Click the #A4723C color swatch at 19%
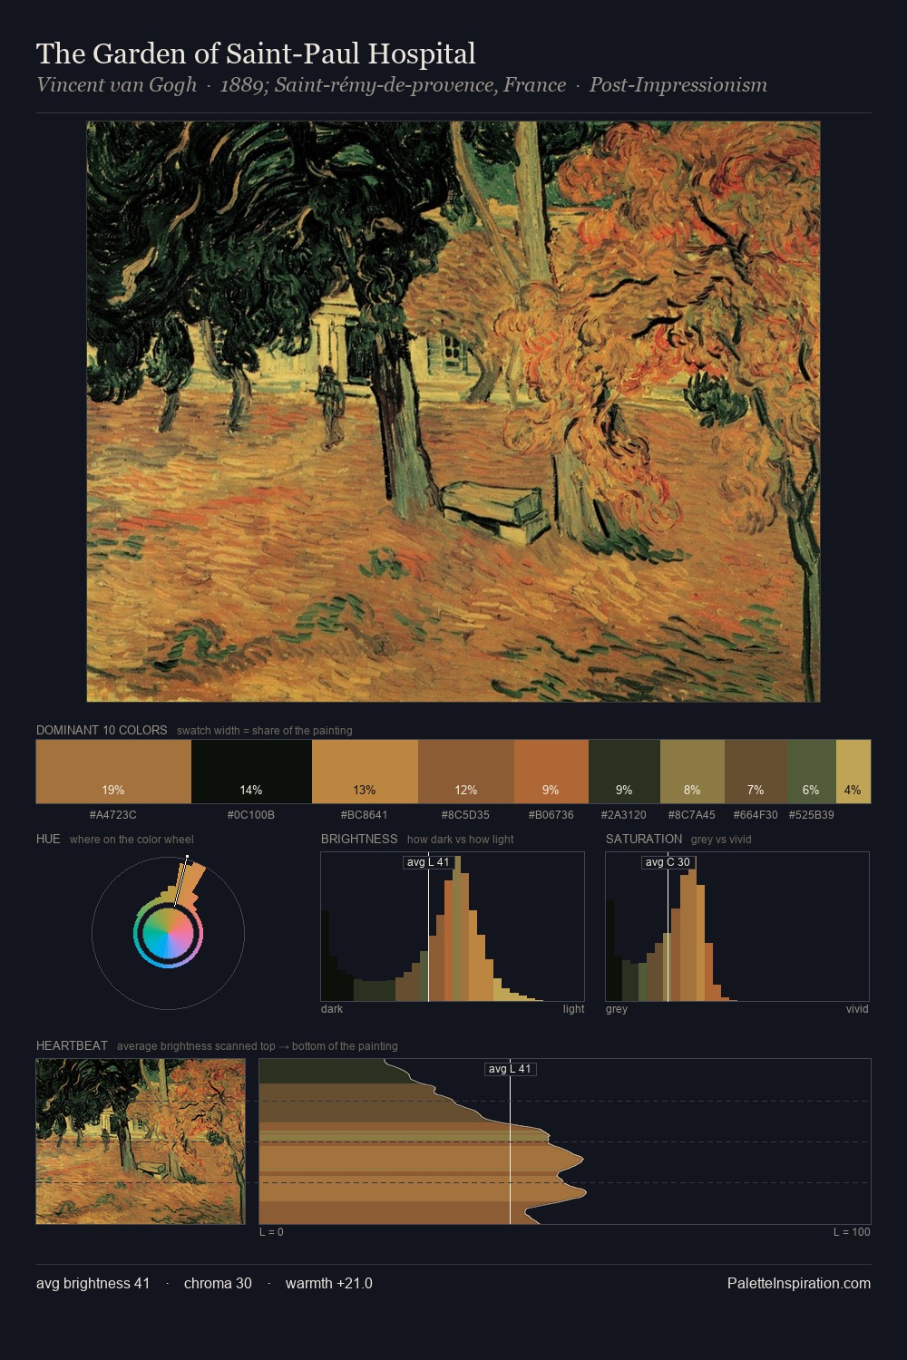The height and width of the screenshot is (1360, 907). pyautogui.click(x=113, y=772)
